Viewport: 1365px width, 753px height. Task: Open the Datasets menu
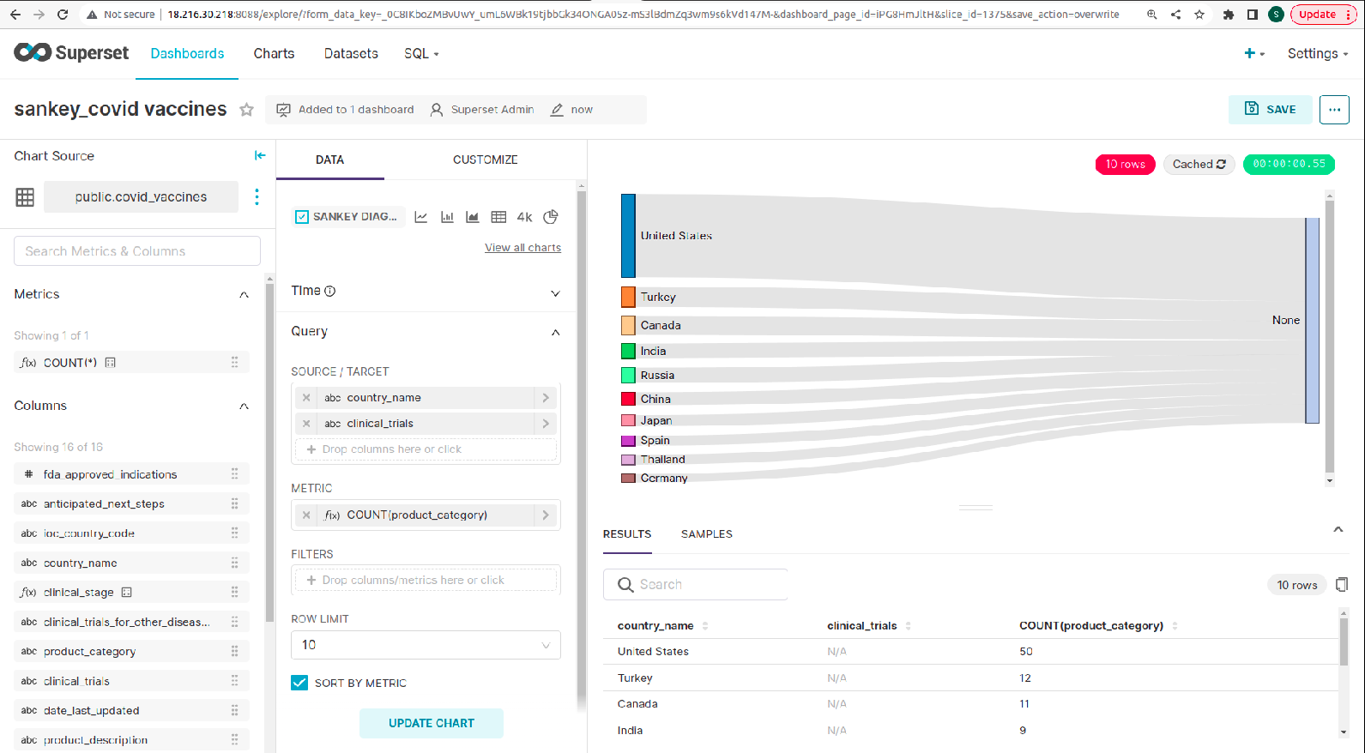pyautogui.click(x=351, y=53)
